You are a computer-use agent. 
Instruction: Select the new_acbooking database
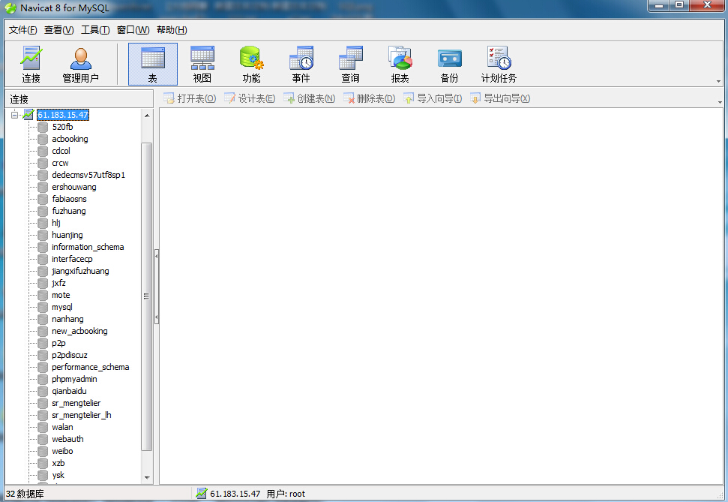80,332
